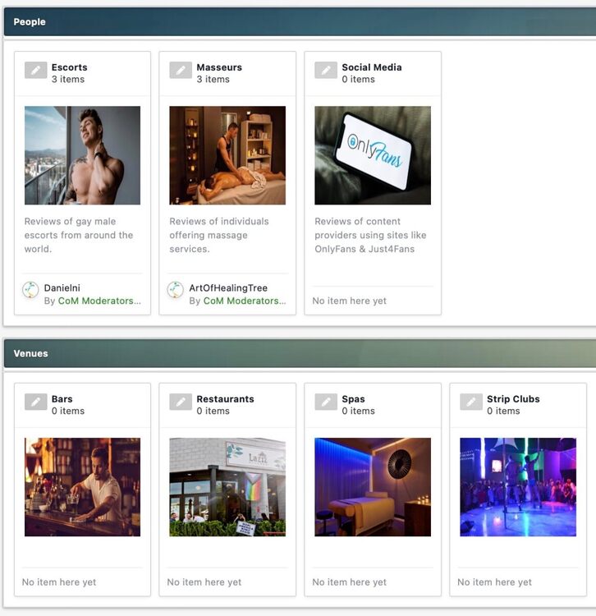Click the pencil edit icon beside Bars
596x616 pixels.
[35, 402]
